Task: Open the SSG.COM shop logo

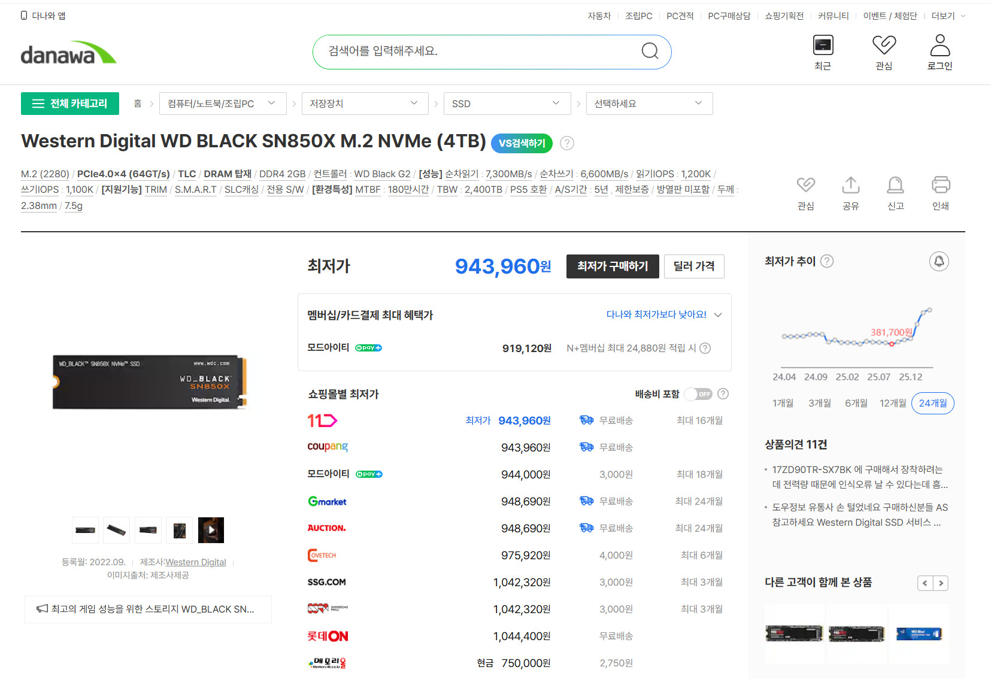Action: pyautogui.click(x=327, y=582)
